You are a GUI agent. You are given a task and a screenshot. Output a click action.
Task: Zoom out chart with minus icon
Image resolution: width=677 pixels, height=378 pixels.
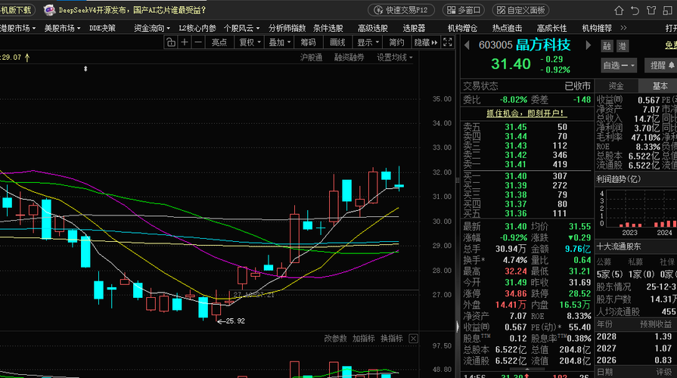pyautogui.click(x=197, y=42)
